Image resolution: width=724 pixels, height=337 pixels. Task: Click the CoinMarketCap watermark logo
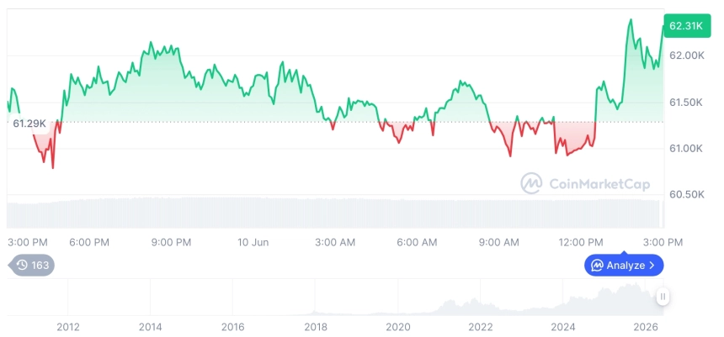531,183
